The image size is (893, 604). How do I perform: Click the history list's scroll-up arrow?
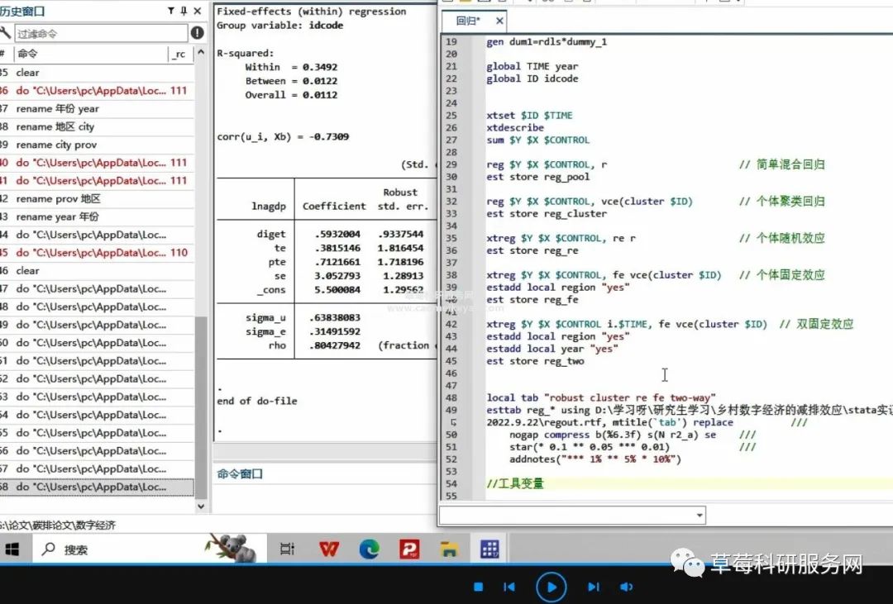pyautogui.click(x=201, y=52)
